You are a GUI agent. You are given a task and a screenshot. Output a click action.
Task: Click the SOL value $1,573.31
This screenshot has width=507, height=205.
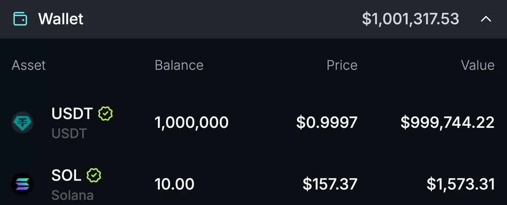pyautogui.click(x=461, y=184)
